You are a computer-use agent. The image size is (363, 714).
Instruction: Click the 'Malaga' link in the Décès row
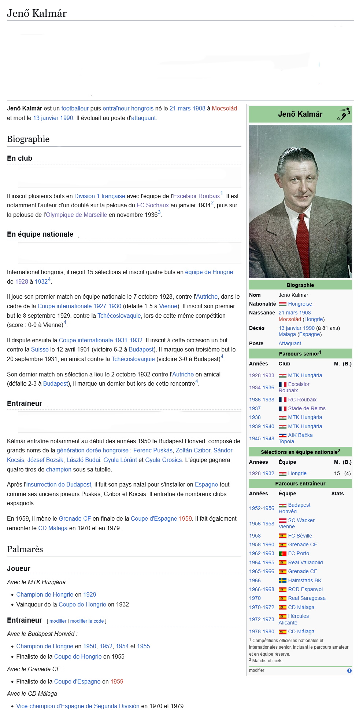pos(287,334)
